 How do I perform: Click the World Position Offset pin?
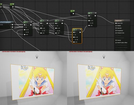[116, 43]
